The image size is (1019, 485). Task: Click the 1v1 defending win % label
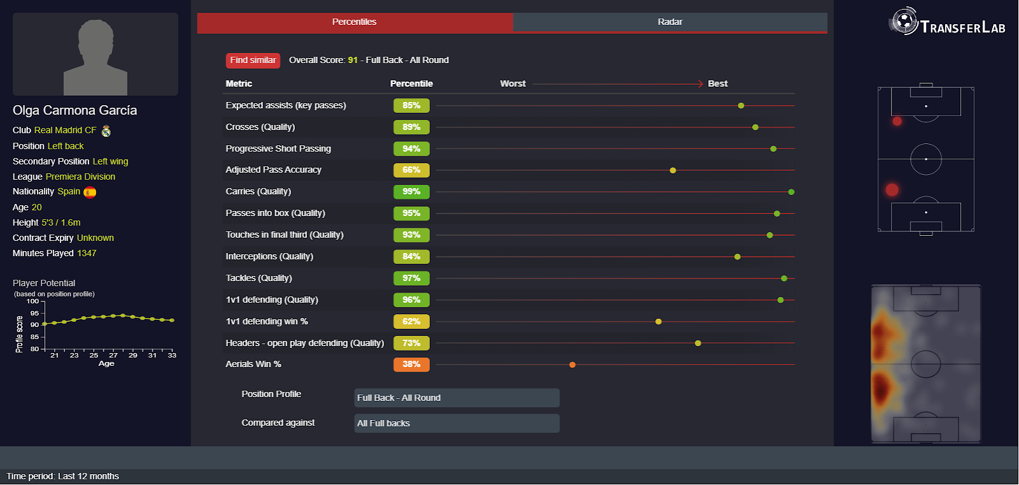click(267, 321)
